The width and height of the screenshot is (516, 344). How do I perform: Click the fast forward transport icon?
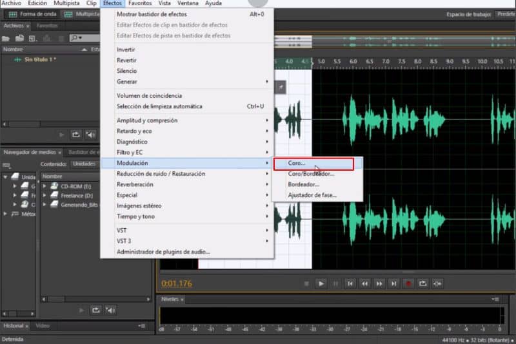tap(379, 283)
